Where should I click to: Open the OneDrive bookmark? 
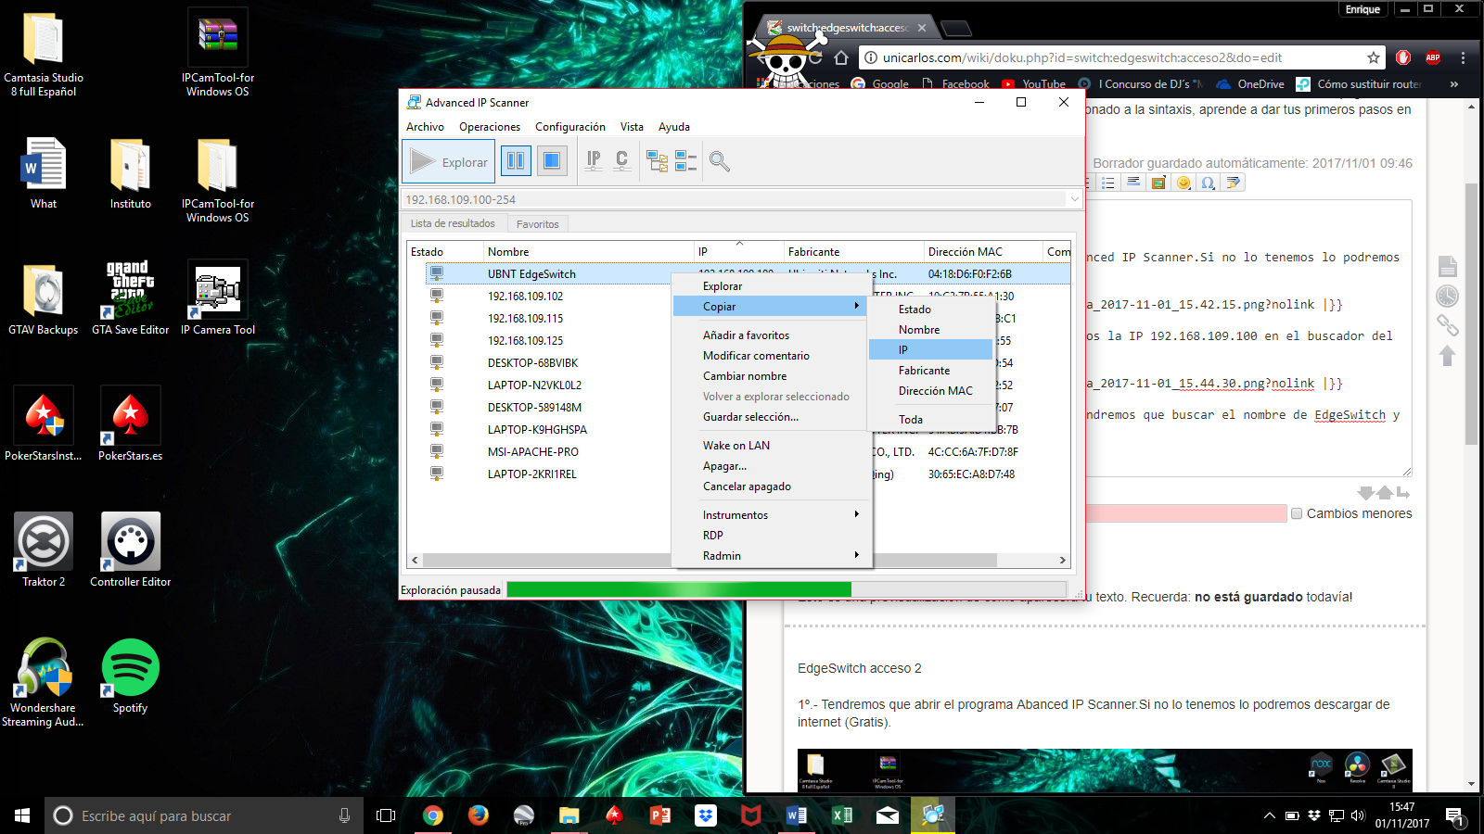pos(1249,84)
